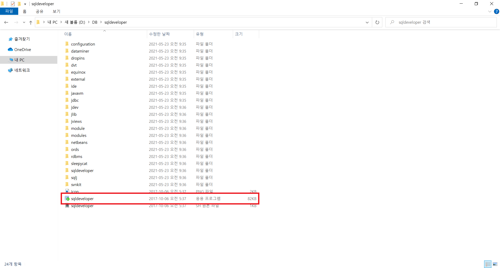
Task: Click the New folder quick access icon
Action: click(x=19, y=4)
